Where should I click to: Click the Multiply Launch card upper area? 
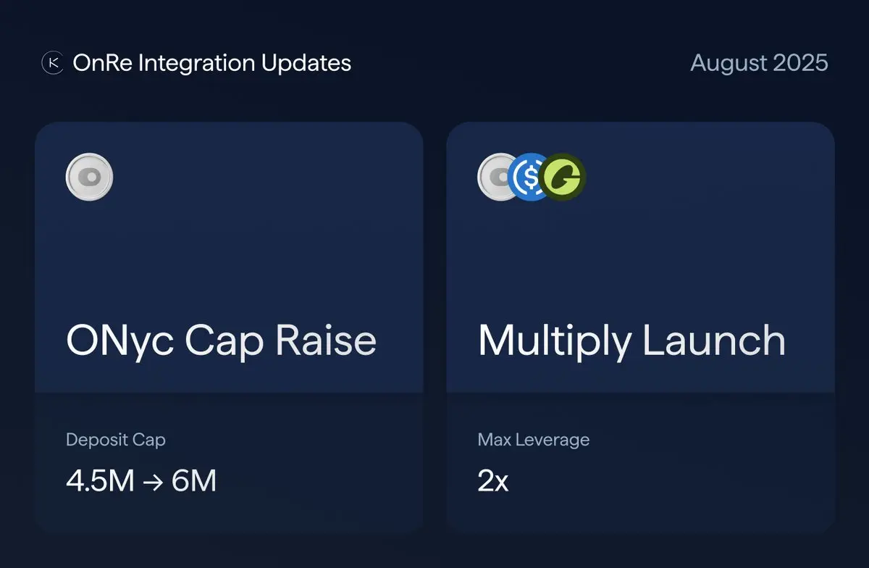[x=641, y=257]
